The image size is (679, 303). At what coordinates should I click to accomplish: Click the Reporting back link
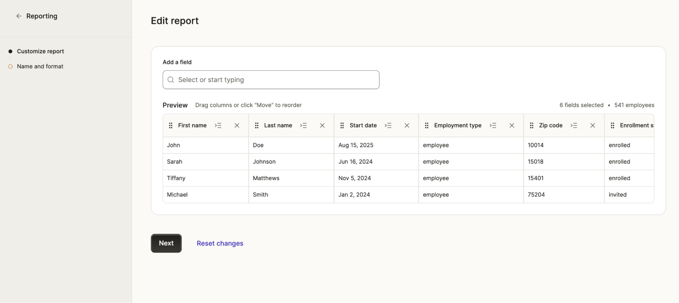42,16
